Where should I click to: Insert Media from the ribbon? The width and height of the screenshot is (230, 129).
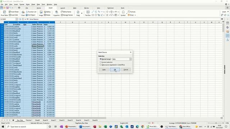click(47, 15)
